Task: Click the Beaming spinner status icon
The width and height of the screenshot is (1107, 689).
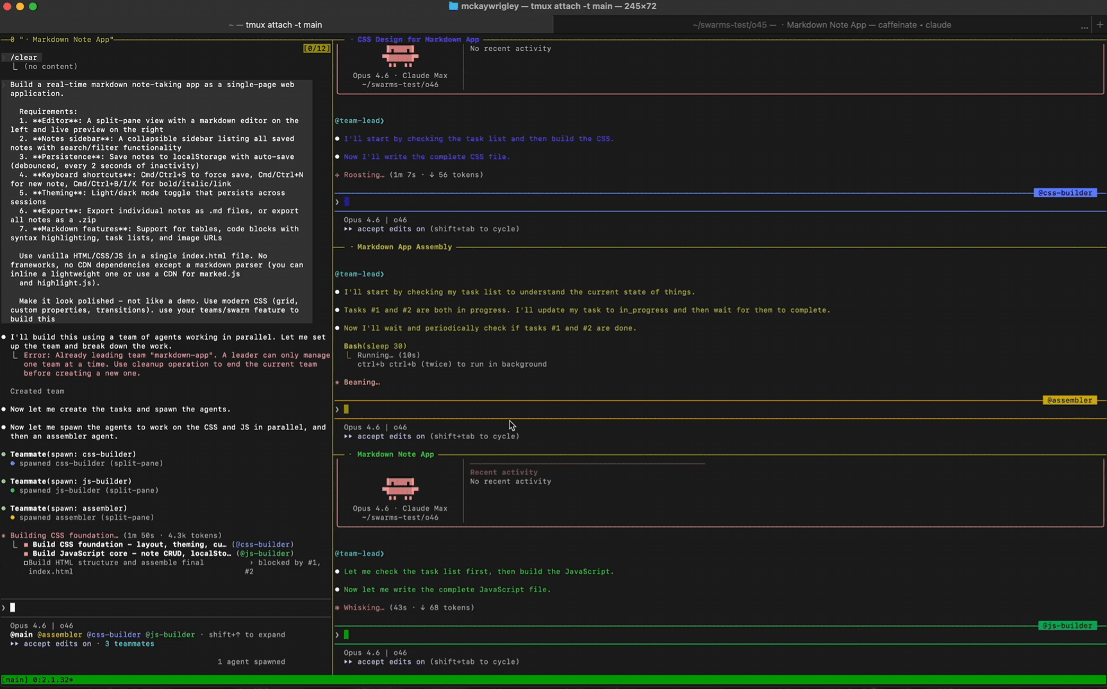Action: pyautogui.click(x=337, y=383)
